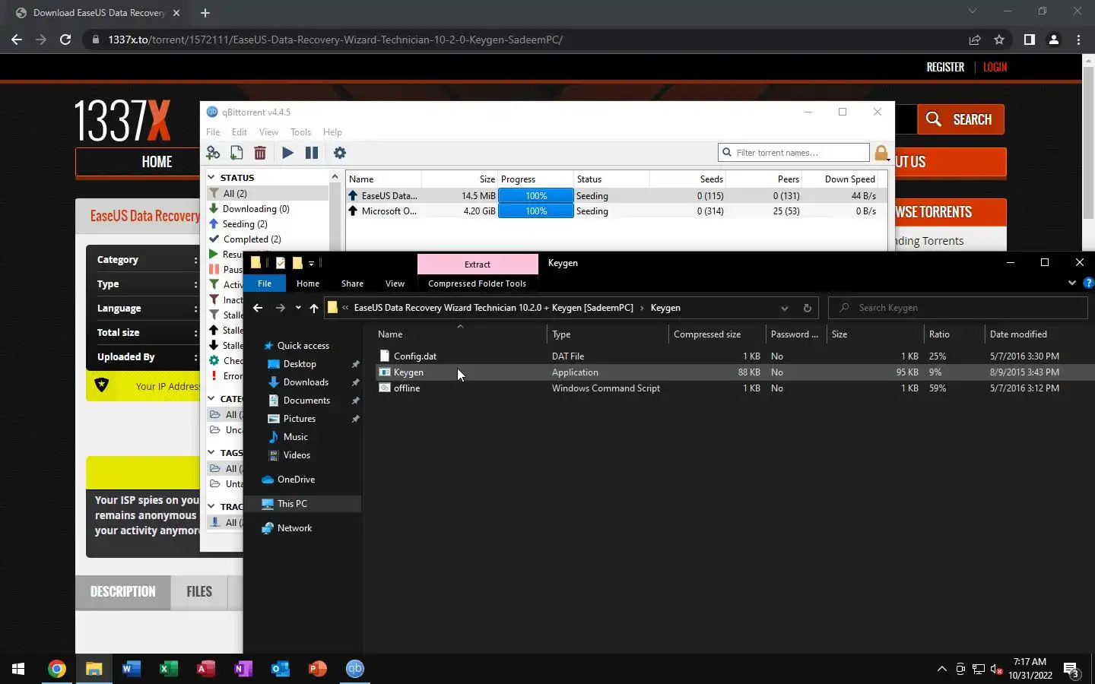Expand the address bar history dropdown
The height and width of the screenshot is (684, 1095).
point(784,308)
